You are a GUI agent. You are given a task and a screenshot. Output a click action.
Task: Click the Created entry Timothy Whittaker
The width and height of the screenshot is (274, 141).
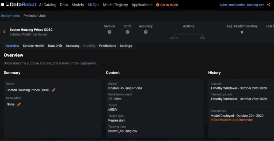click(x=238, y=88)
